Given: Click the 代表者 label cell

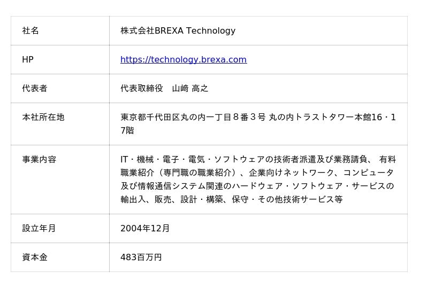Looking at the screenshot, I should 35,89.
